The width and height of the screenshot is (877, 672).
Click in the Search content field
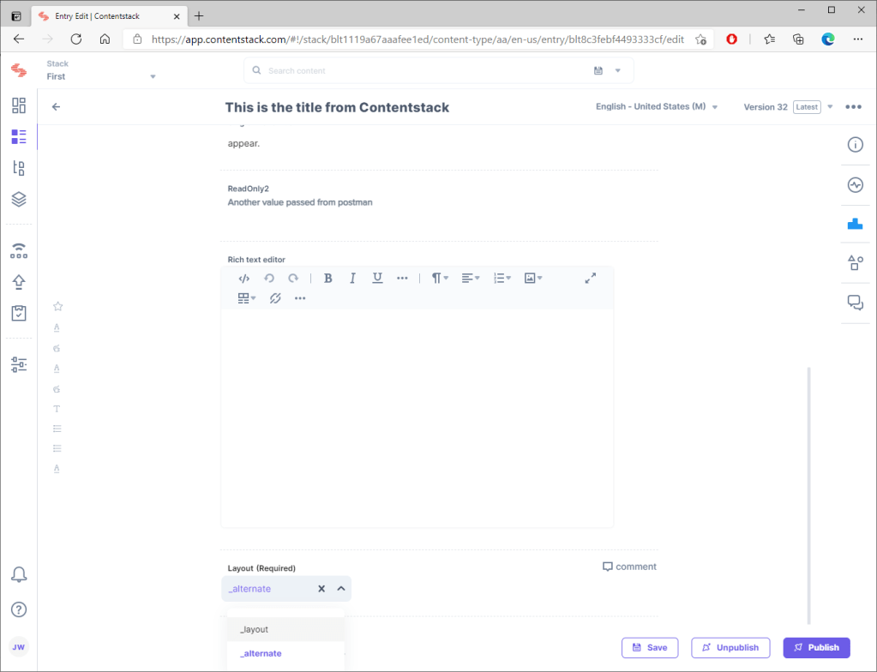[x=420, y=71]
